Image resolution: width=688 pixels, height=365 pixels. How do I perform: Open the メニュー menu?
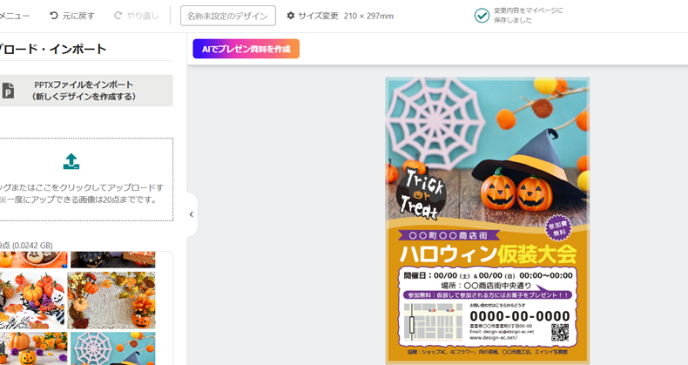tap(14, 16)
